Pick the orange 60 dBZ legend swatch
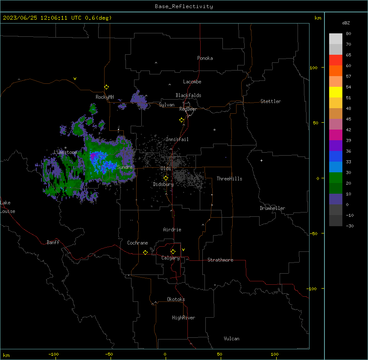 coord(336,71)
